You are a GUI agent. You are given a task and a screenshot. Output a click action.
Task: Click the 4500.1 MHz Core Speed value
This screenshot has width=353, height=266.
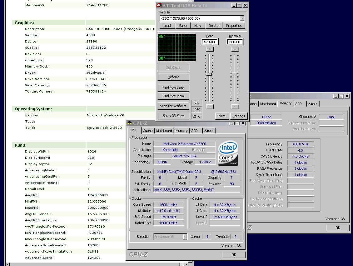168,205
